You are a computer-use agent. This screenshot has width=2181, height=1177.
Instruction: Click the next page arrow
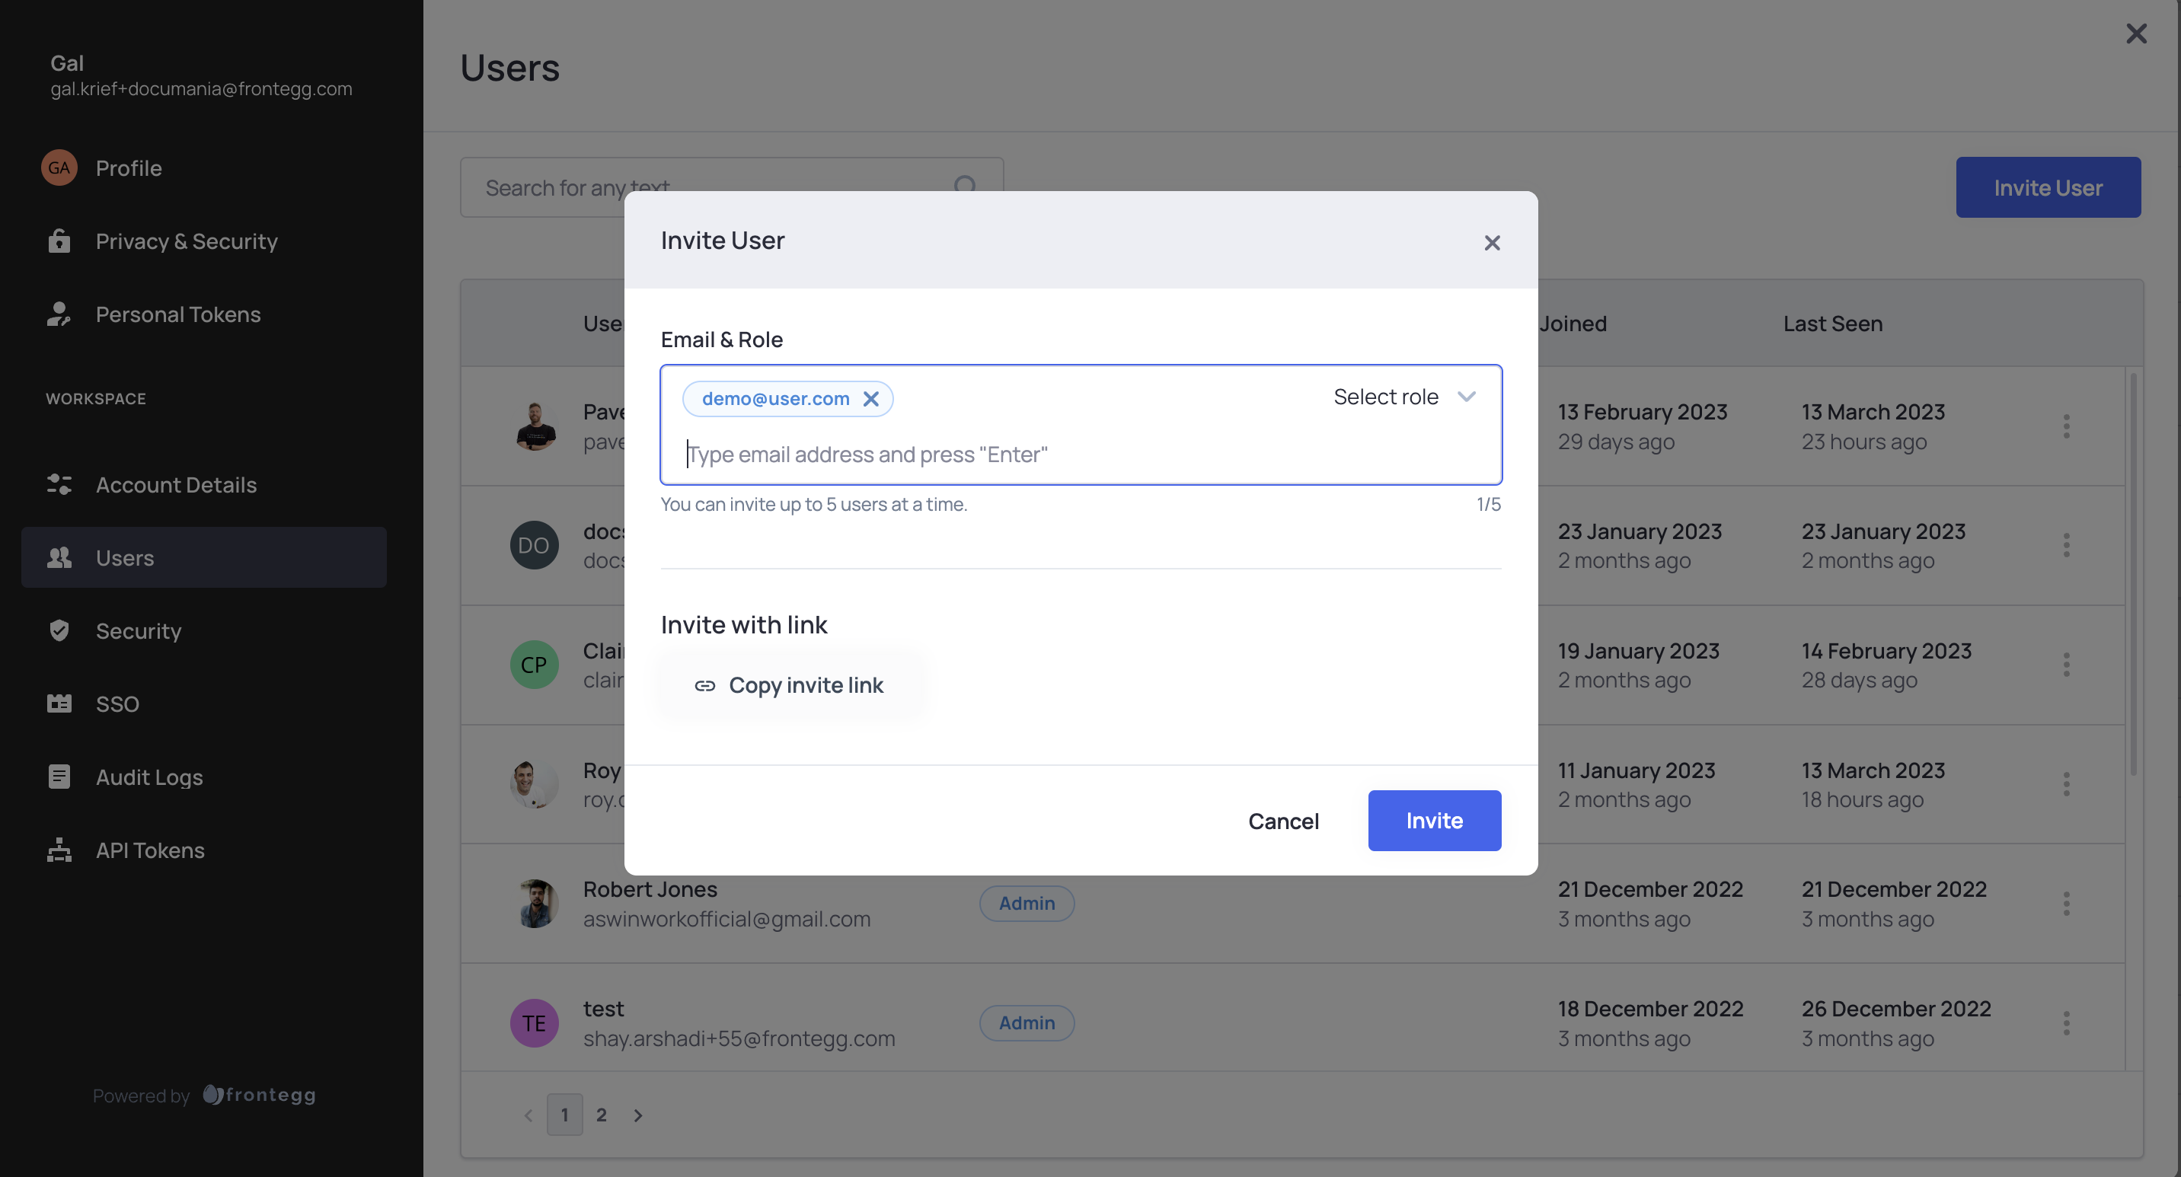pyautogui.click(x=637, y=1115)
